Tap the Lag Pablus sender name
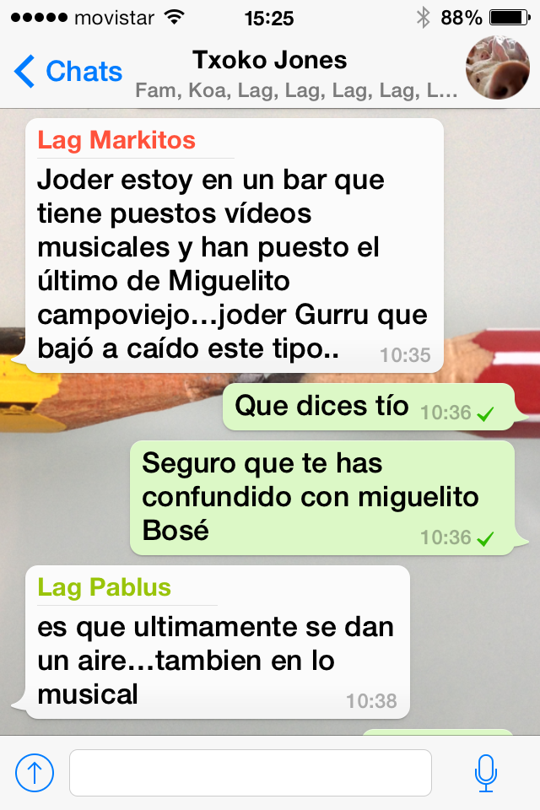 pos(104,587)
